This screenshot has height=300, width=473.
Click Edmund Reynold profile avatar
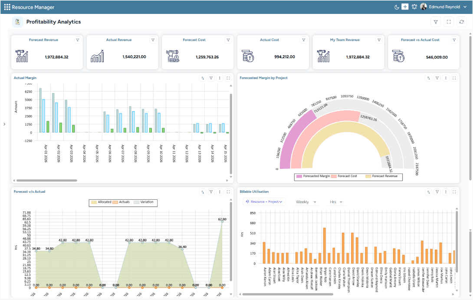(424, 7)
